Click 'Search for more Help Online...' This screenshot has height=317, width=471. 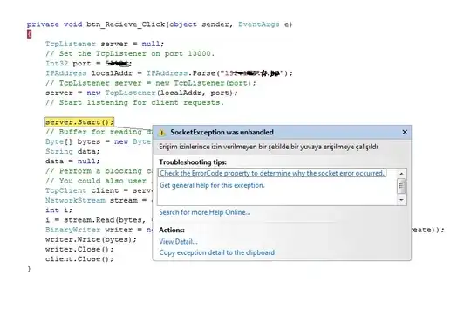pyautogui.click(x=205, y=212)
